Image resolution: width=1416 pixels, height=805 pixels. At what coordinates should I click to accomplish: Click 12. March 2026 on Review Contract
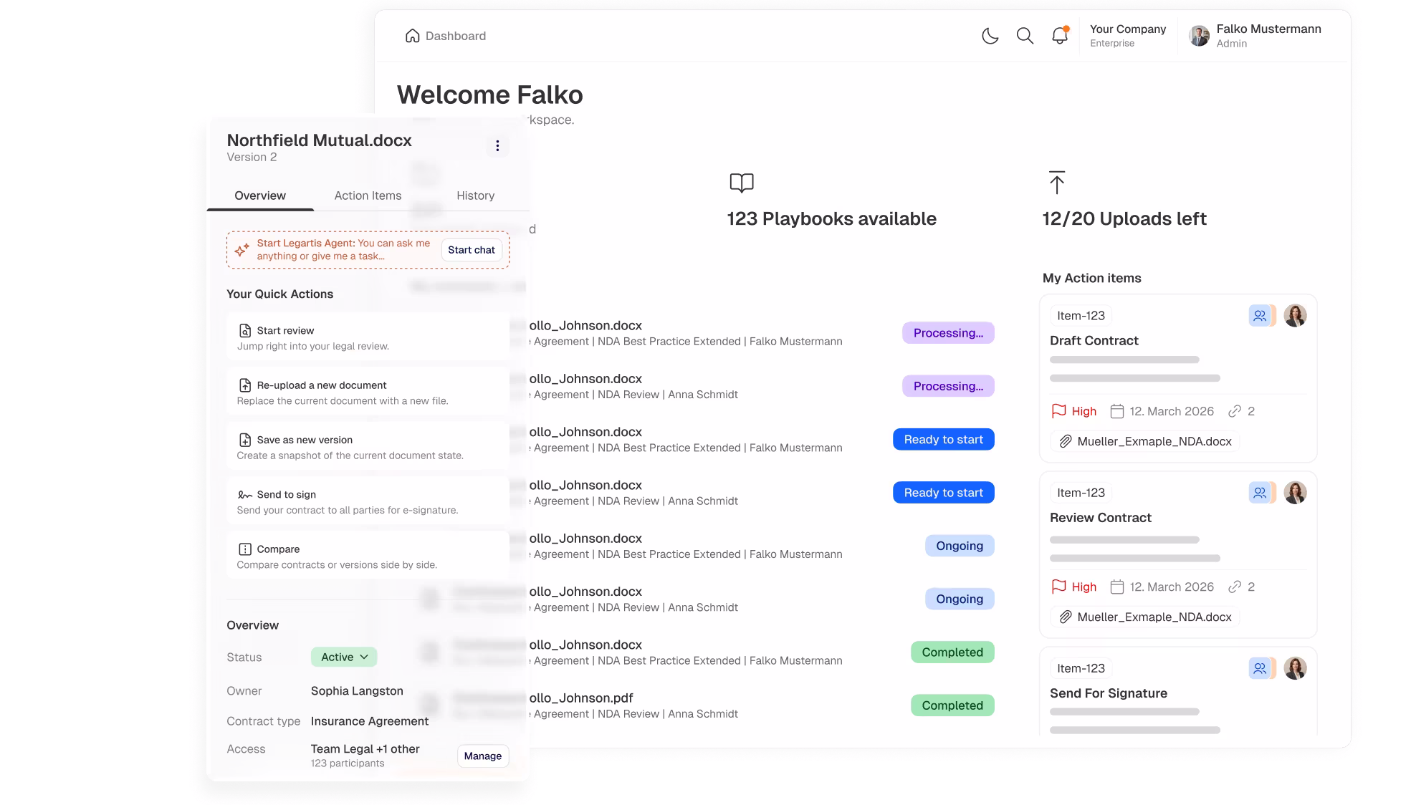1172,587
